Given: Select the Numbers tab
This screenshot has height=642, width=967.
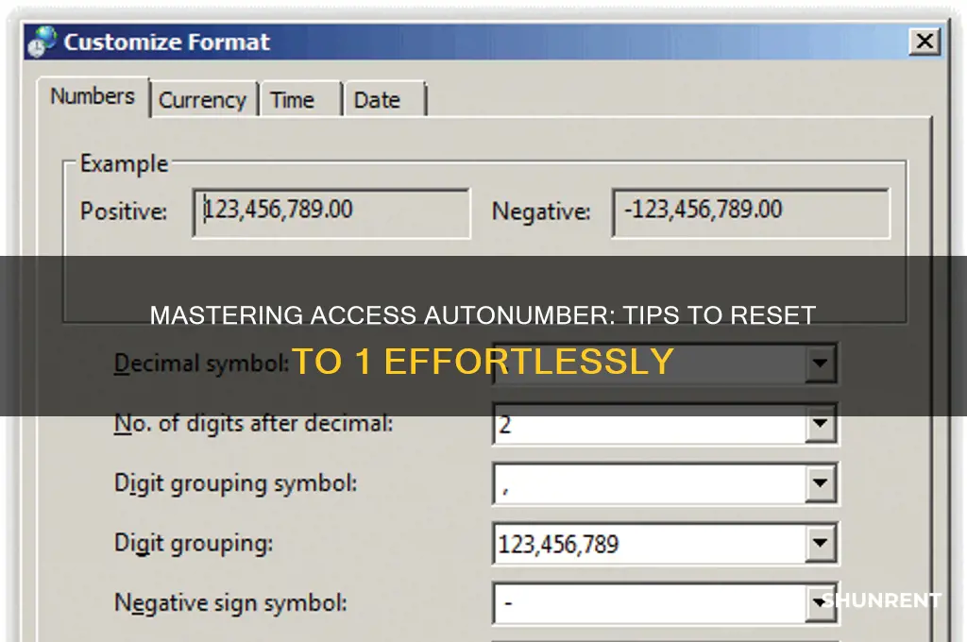Looking at the screenshot, I should tap(93, 96).
